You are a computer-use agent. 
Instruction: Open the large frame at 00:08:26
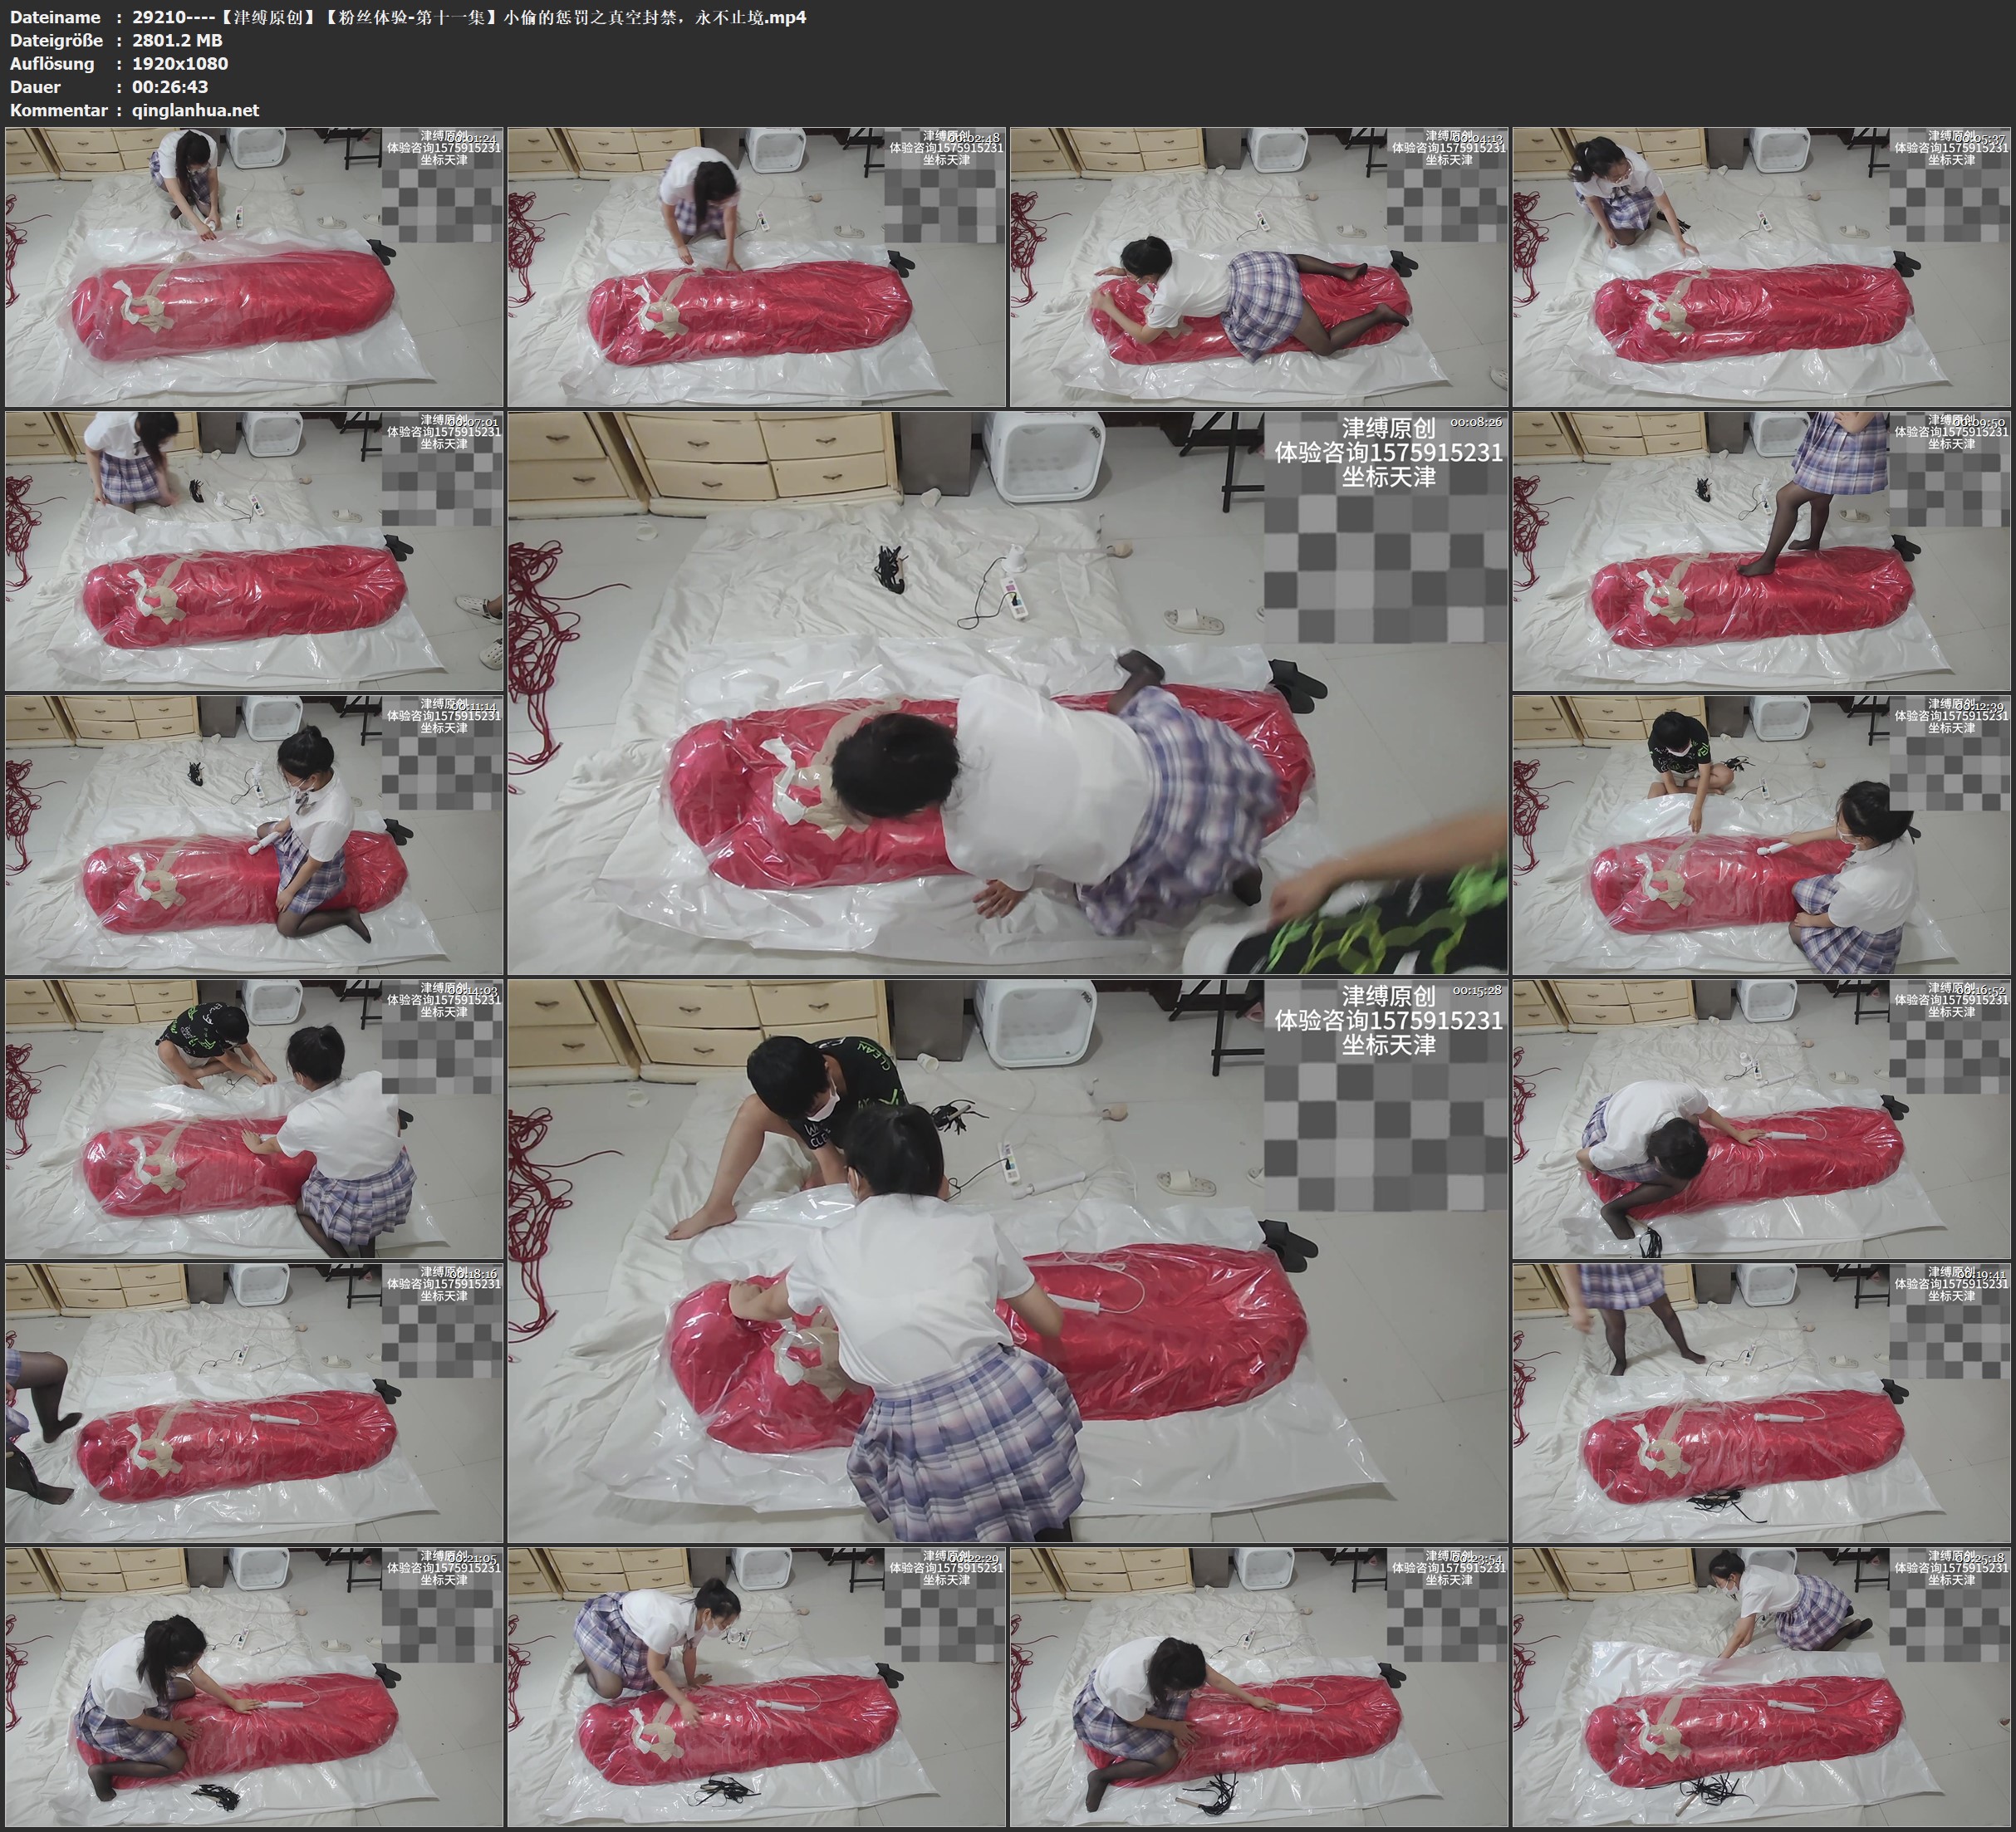pyautogui.click(x=1007, y=692)
